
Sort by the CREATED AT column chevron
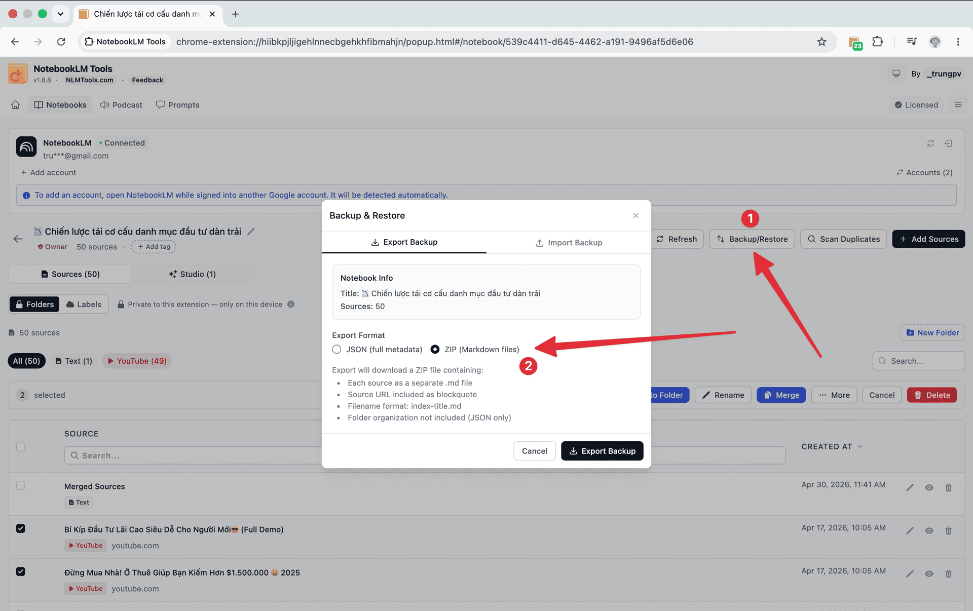click(859, 446)
